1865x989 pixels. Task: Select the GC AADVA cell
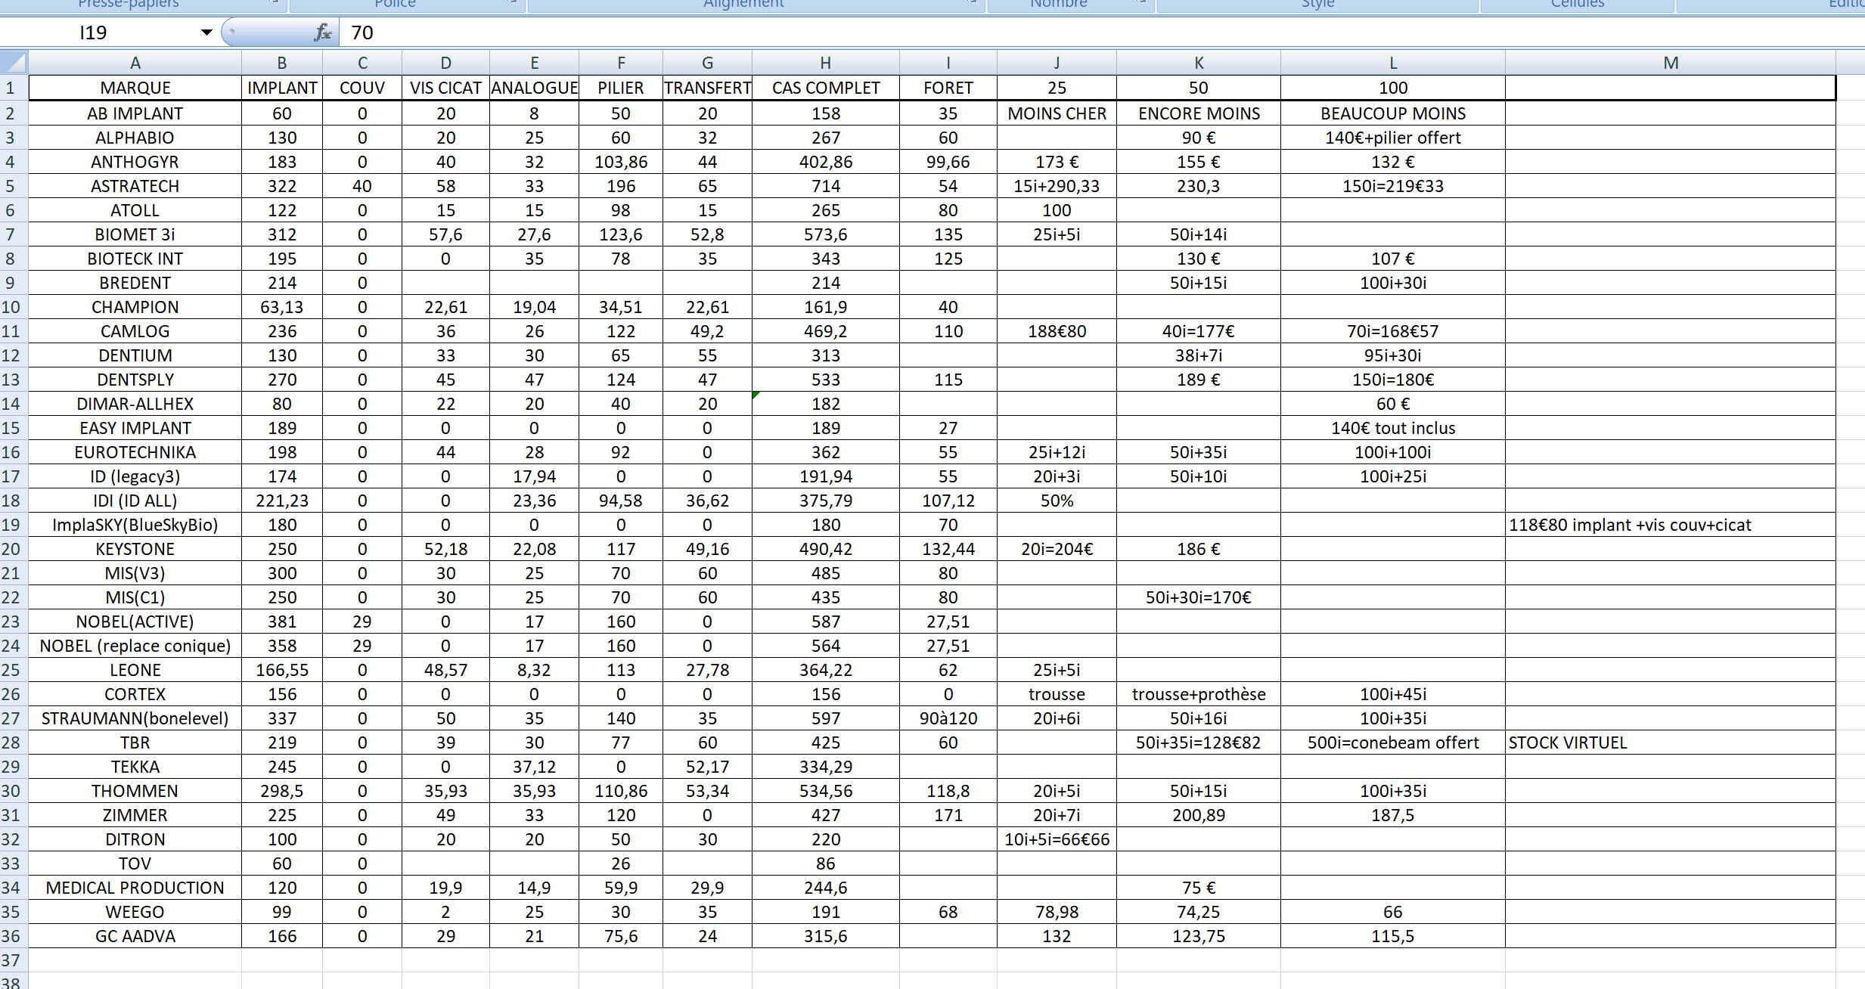[x=135, y=936]
